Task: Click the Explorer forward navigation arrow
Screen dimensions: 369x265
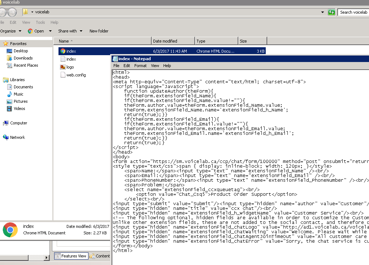Action: coord(12,12)
